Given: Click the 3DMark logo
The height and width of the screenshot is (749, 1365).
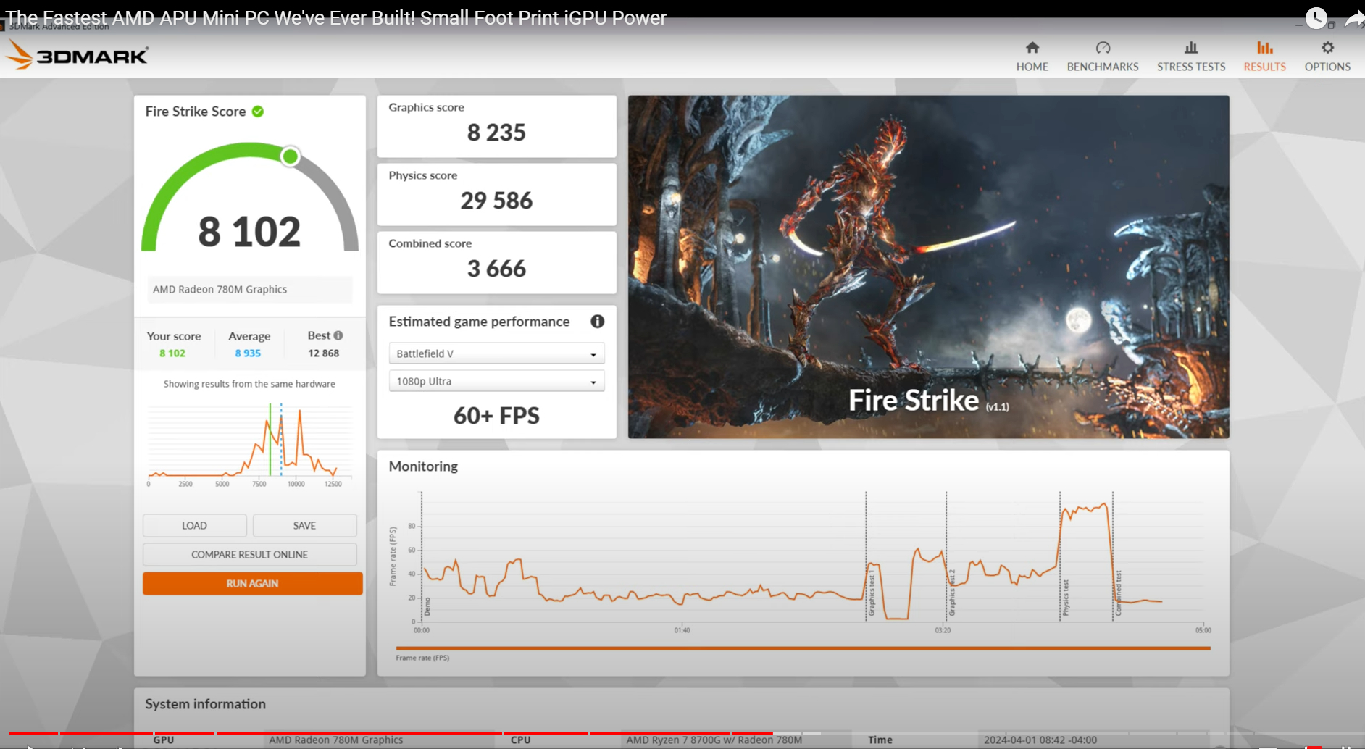Looking at the screenshot, I should coord(78,55).
